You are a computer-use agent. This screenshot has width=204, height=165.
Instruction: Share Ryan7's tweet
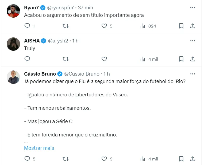[193, 26]
